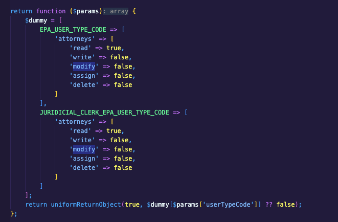Click the 'return' keyword before uniformReturnObject

[36, 204]
